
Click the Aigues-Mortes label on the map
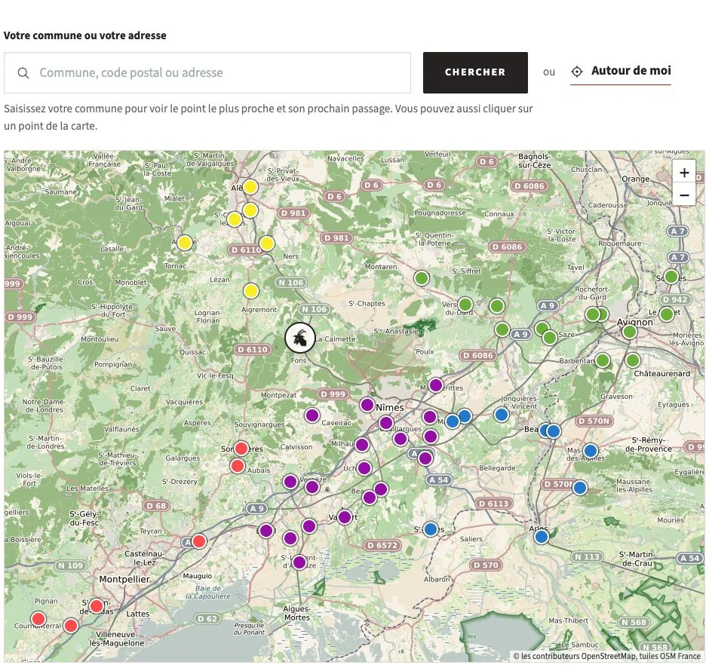[296, 613]
